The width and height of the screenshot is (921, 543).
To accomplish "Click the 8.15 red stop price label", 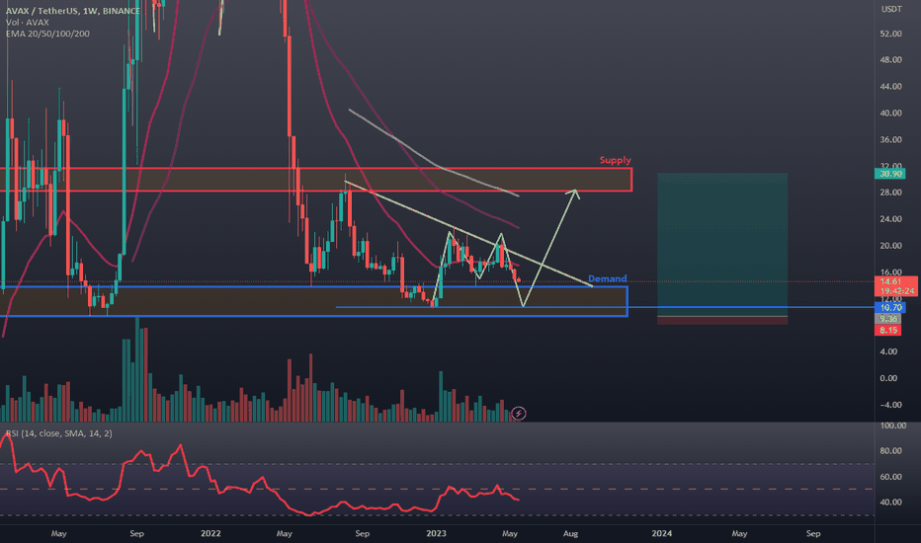I will click(x=888, y=330).
